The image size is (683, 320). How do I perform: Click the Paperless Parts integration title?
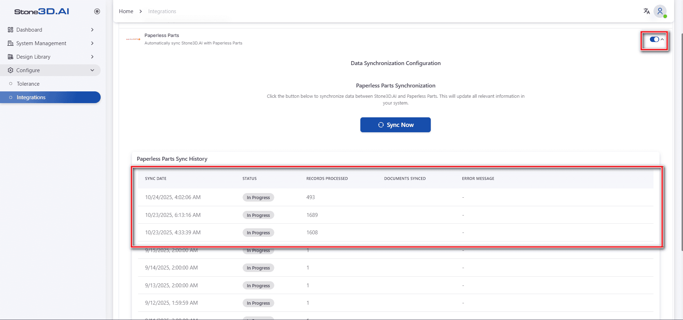click(x=162, y=36)
